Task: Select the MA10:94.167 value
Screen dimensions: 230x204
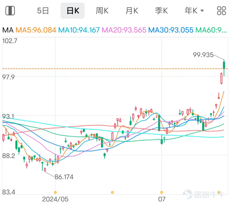Action: tap(79, 30)
